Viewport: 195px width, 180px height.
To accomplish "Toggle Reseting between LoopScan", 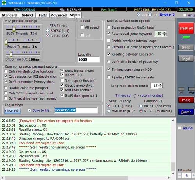I will pos(109,54).
